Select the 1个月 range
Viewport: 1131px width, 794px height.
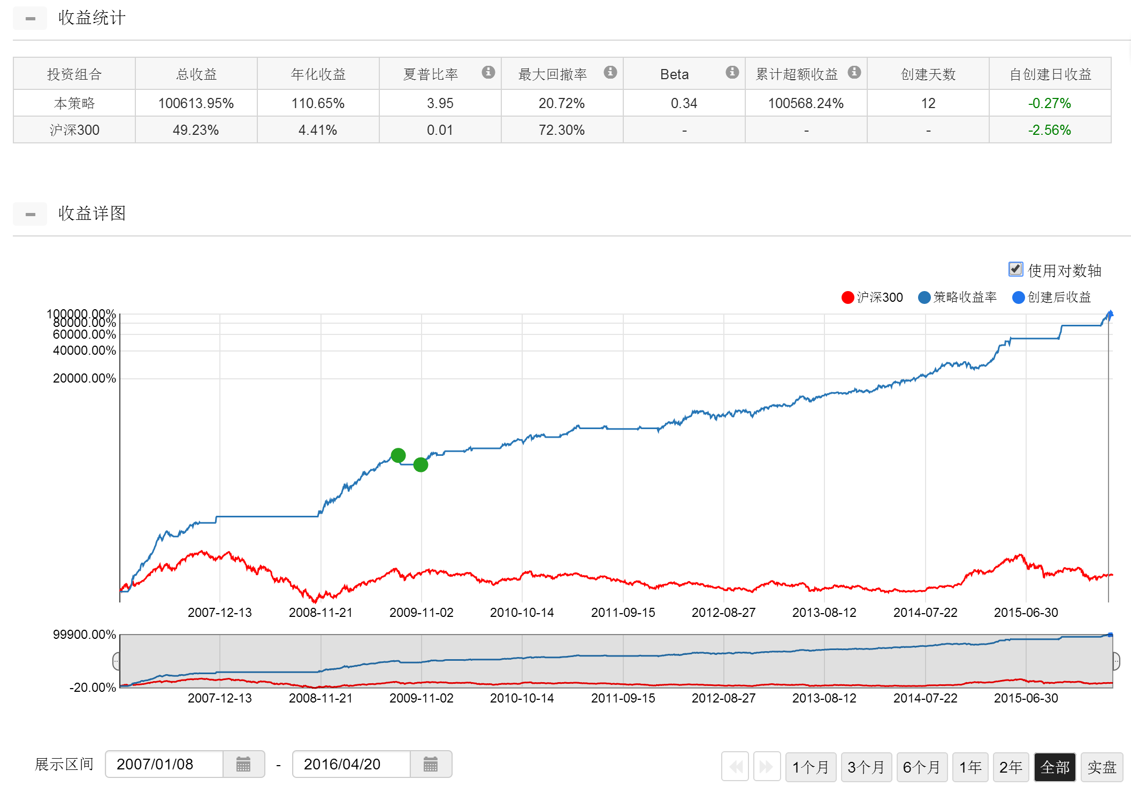click(811, 767)
